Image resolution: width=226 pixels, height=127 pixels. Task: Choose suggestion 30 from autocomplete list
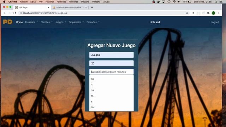pos(112,79)
